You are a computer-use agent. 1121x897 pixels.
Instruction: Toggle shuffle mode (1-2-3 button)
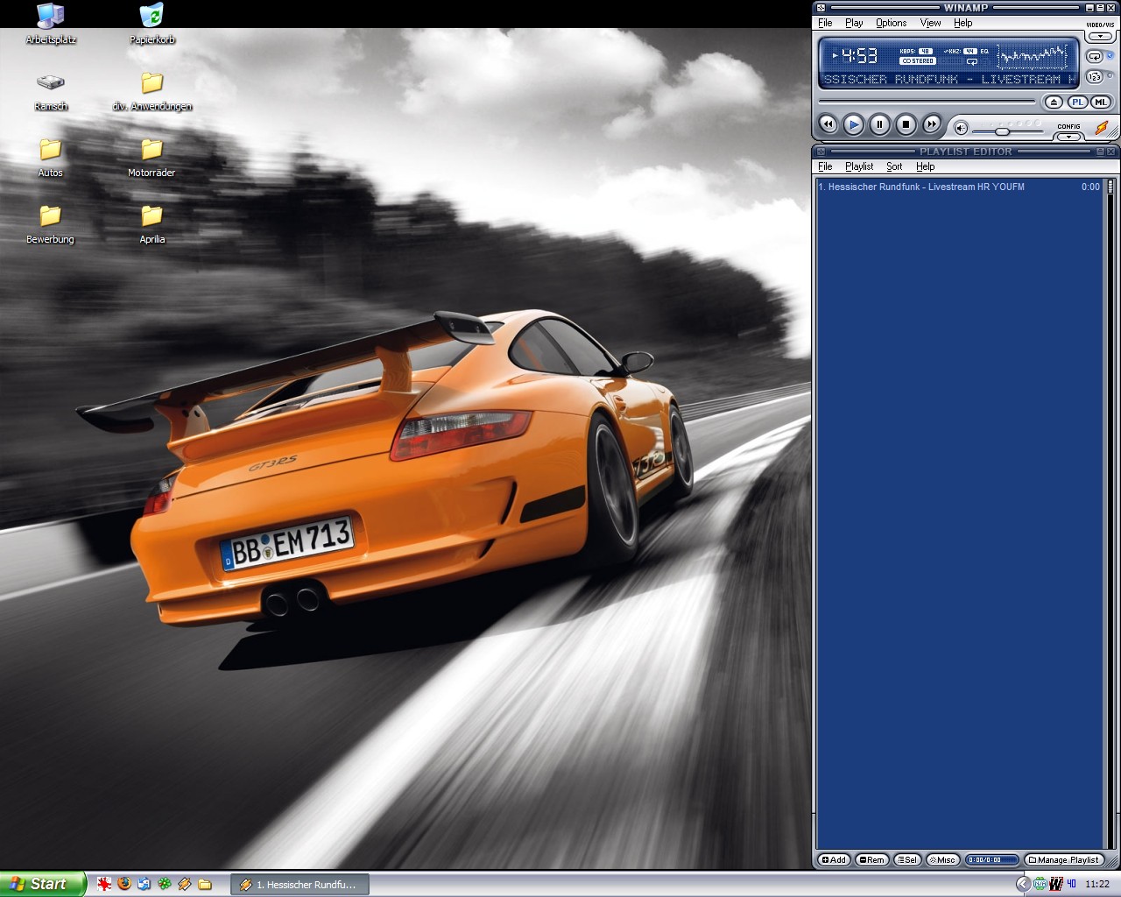tap(1095, 77)
